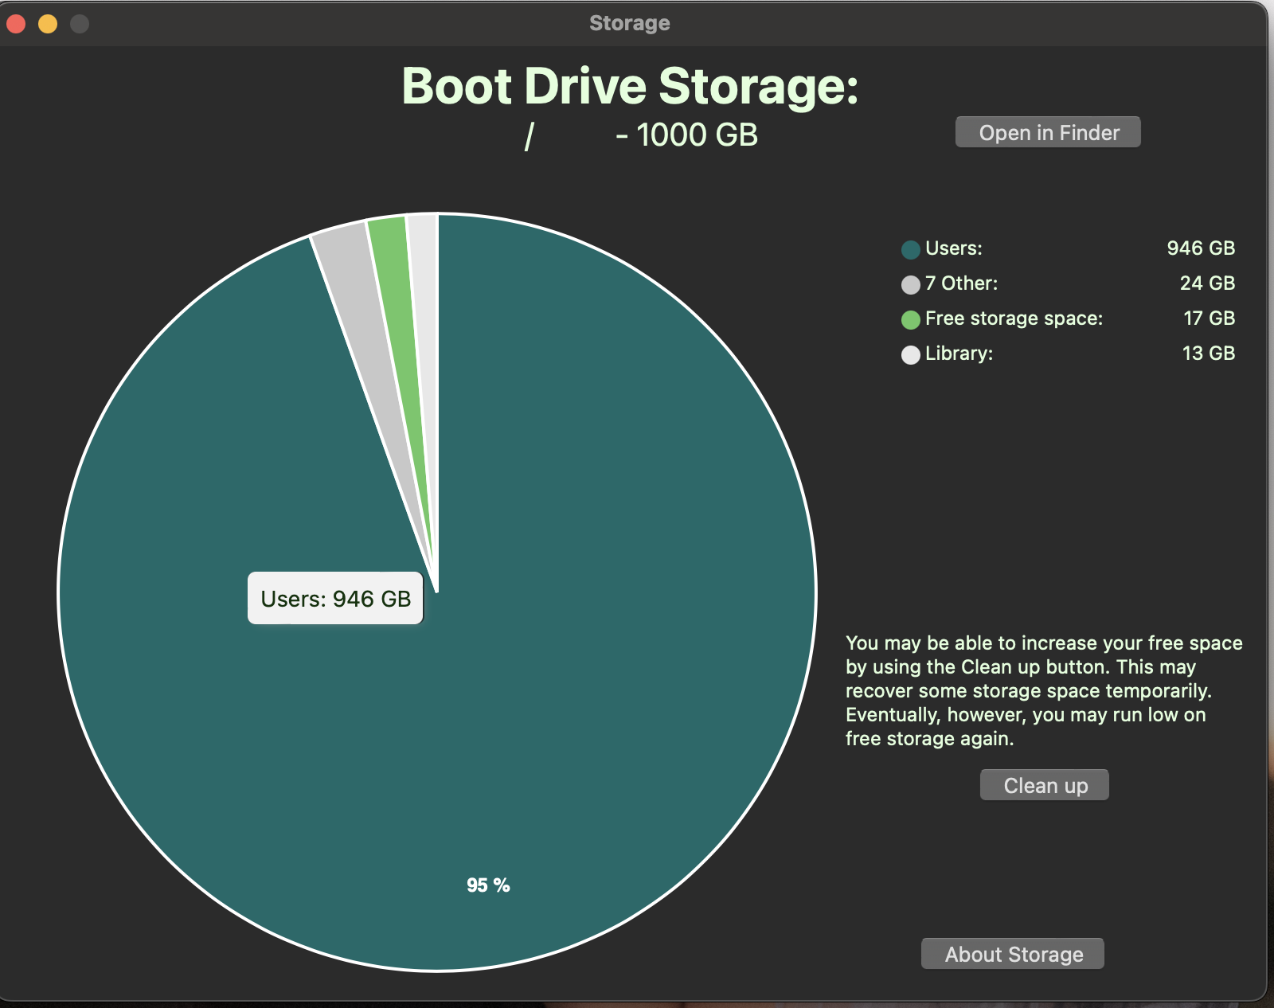Click the teal Users legend dot
Screen dimensions: 1274x1008
911,250
